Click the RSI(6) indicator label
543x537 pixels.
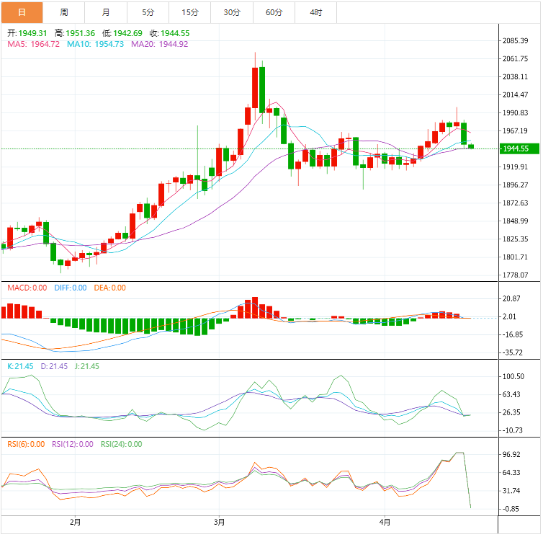click(x=27, y=444)
